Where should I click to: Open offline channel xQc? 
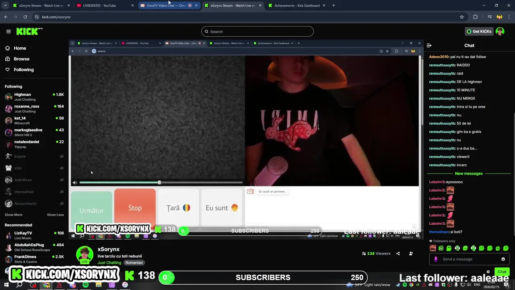tap(34, 168)
